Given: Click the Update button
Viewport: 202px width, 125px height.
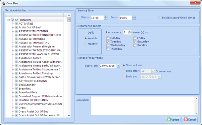Looking at the screenshot, I should [173, 119].
